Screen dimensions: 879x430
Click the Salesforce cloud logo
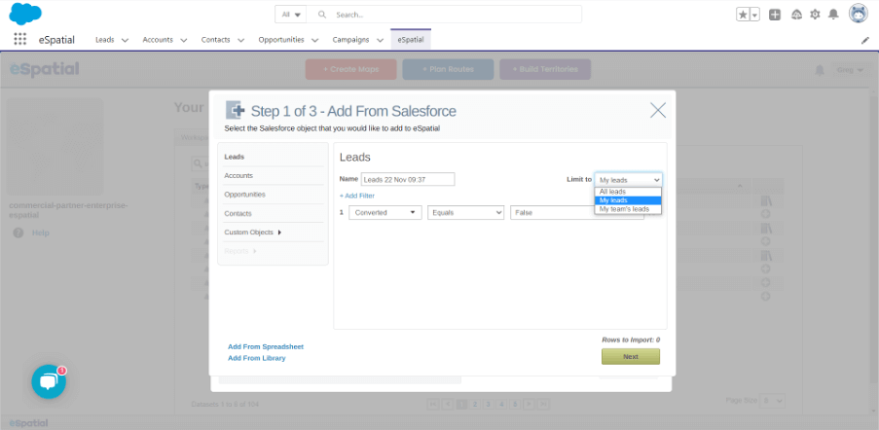pos(25,14)
